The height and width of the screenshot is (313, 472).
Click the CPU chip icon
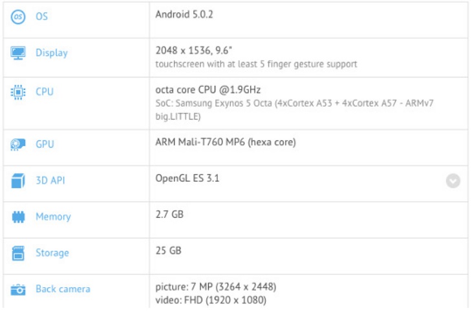(x=19, y=92)
